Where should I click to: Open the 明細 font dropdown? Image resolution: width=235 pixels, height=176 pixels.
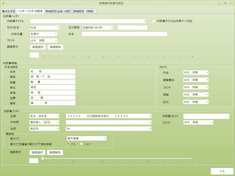(x=196, y=95)
